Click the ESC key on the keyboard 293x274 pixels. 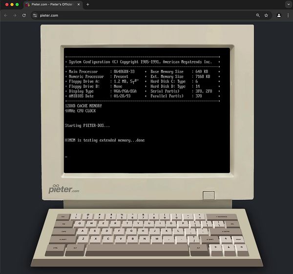coord(63,217)
